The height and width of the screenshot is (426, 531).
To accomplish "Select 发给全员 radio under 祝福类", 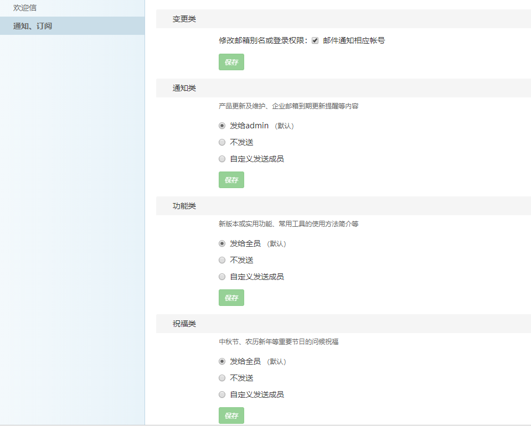I will coord(222,362).
